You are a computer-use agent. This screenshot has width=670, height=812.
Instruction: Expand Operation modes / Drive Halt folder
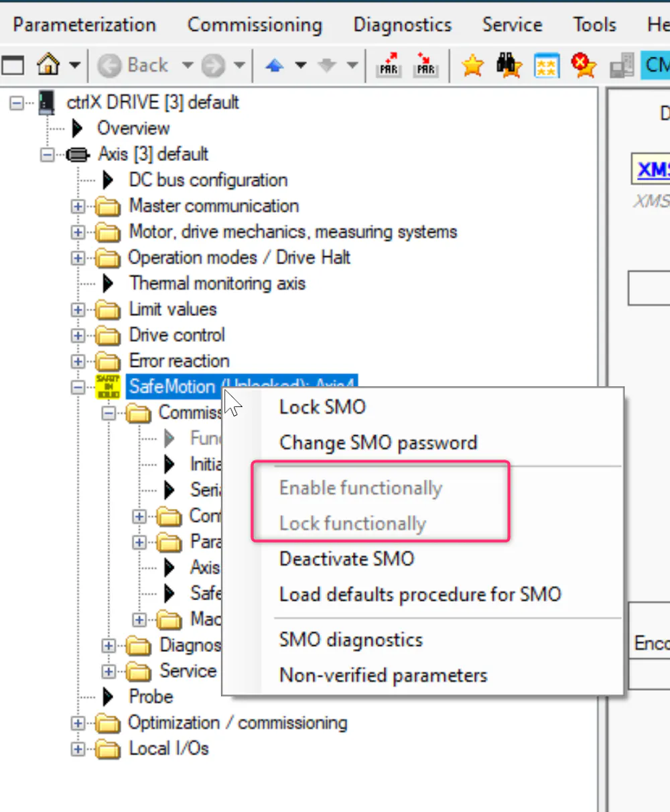(x=78, y=258)
